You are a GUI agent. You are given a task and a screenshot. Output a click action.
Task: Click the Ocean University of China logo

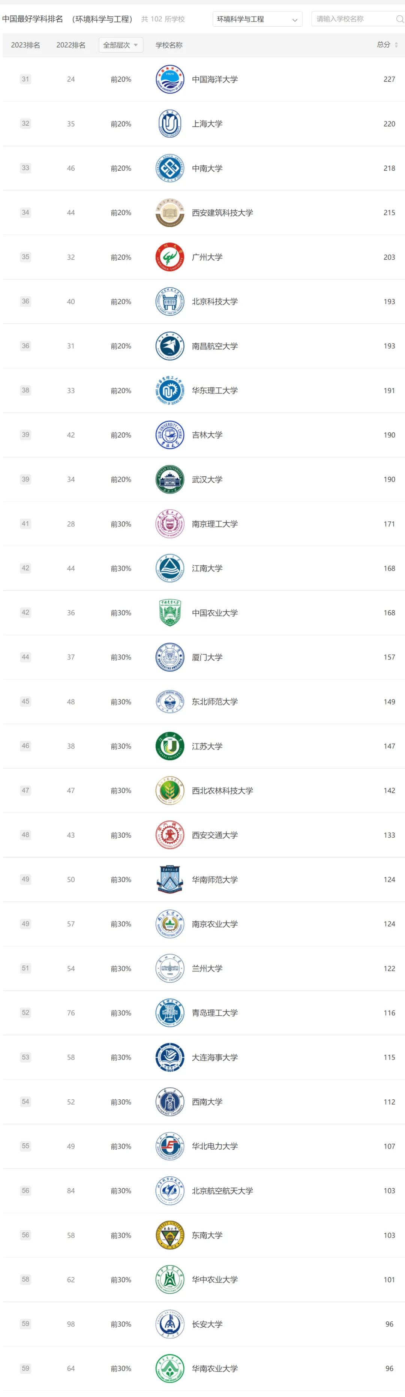tap(169, 79)
